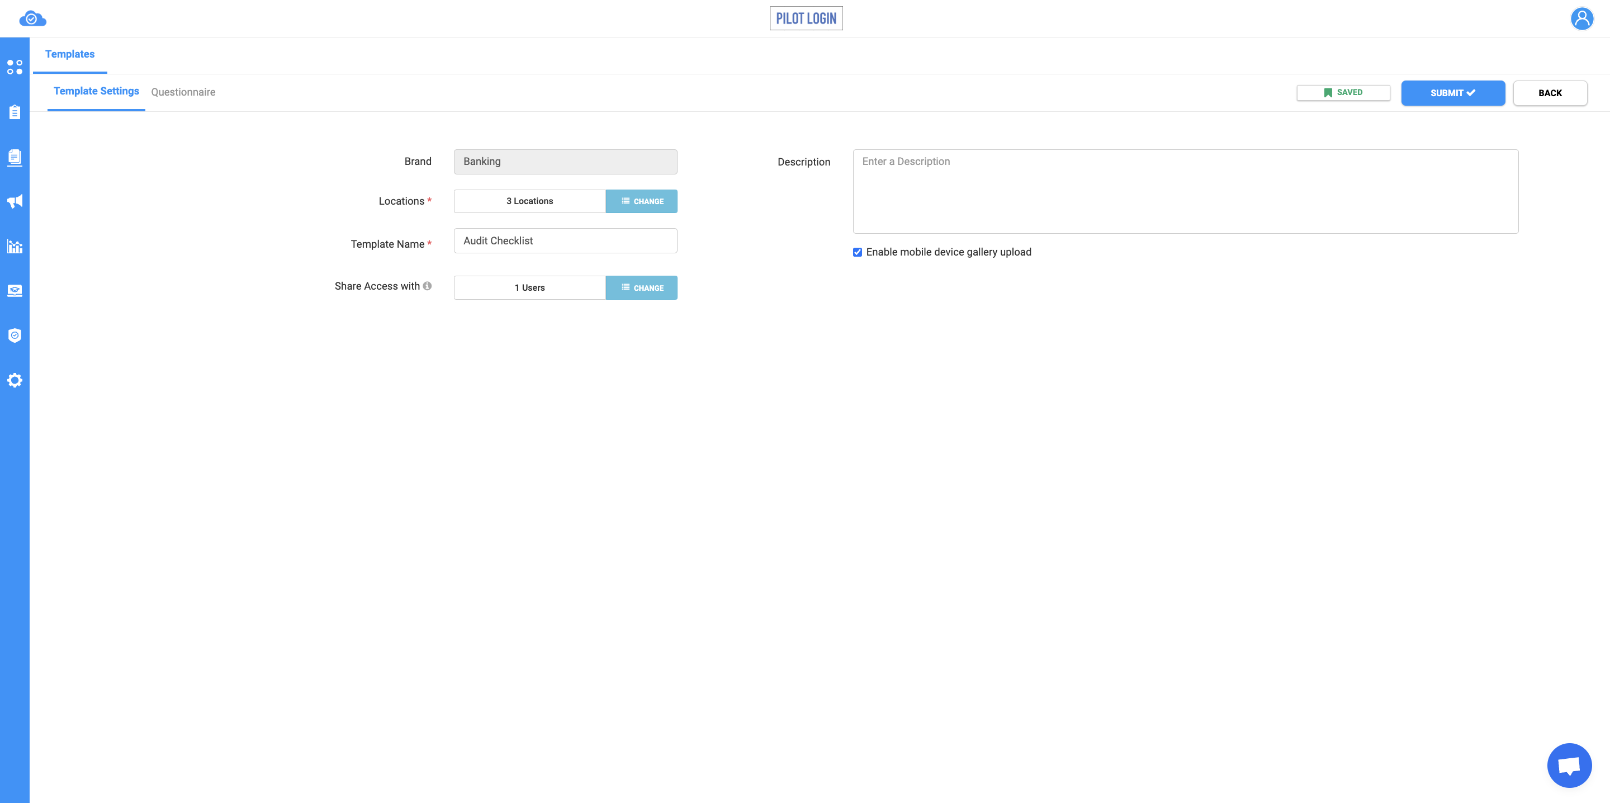Open the shield compliance icon in sidebar

click(15, 336)
